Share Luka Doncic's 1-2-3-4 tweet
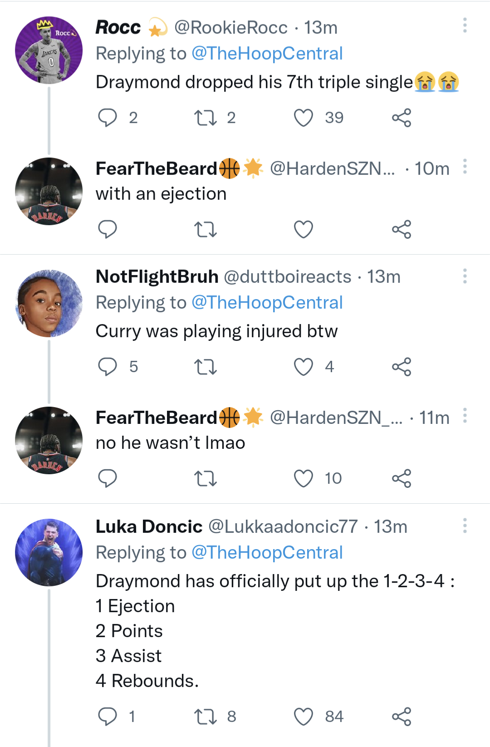 (x=402, y=716)
